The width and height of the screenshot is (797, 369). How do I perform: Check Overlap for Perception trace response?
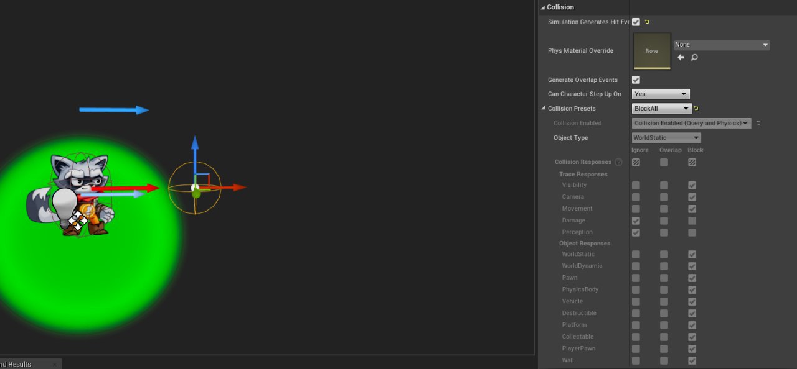[x=664, y=232]
